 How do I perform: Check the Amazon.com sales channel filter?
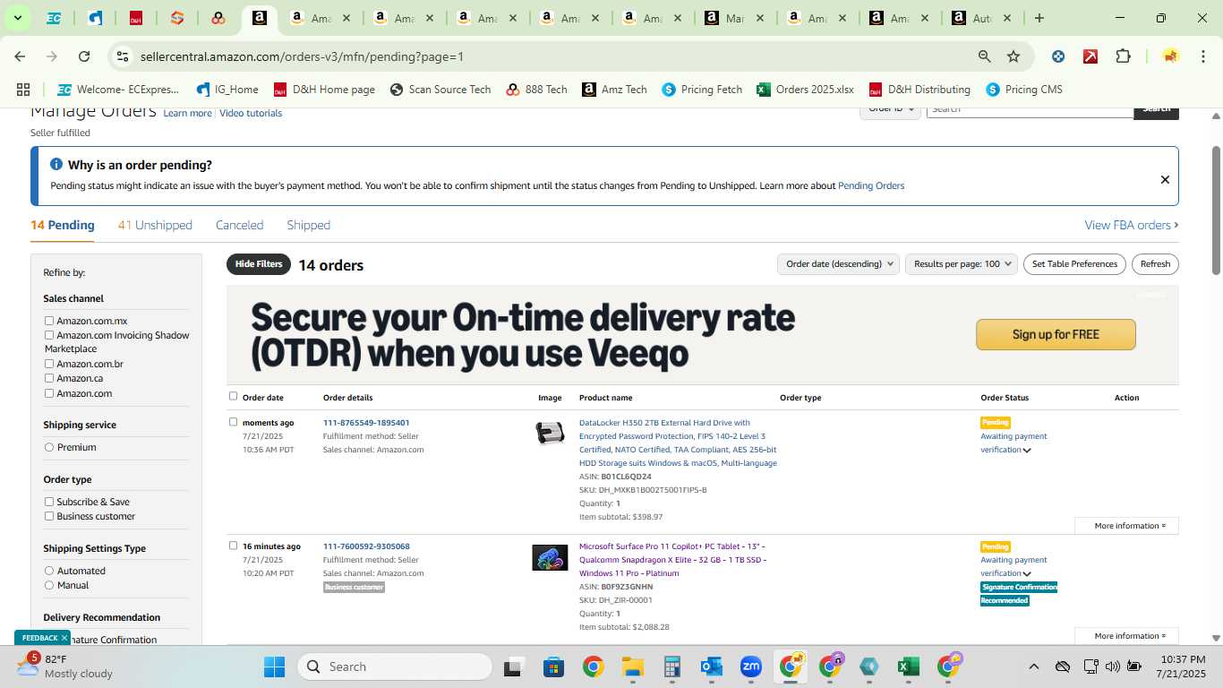point(49,393)
